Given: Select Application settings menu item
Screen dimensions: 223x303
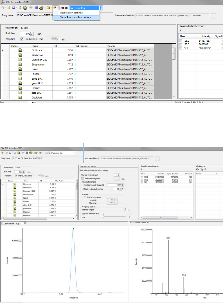Looking at the screenshot, I should tap(71, 13).
